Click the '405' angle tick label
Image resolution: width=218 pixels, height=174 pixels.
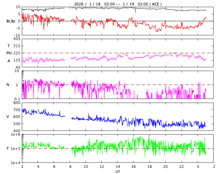click(x=17, y=39)
